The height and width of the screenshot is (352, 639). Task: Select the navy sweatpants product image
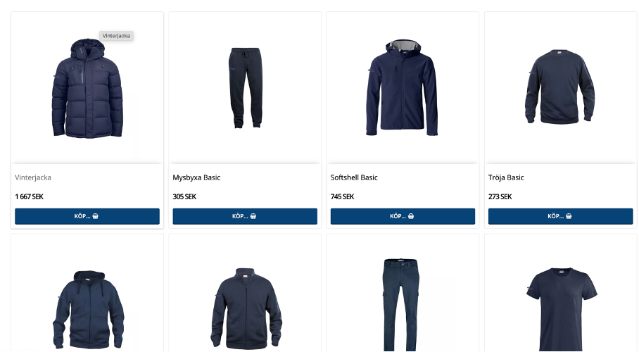point(245,88)
